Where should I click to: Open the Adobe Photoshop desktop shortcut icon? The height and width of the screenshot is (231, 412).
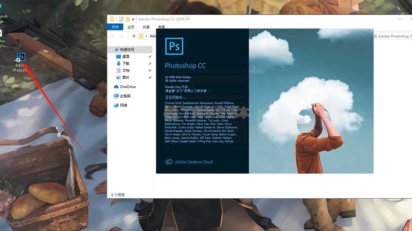click(x=21, y=56)
